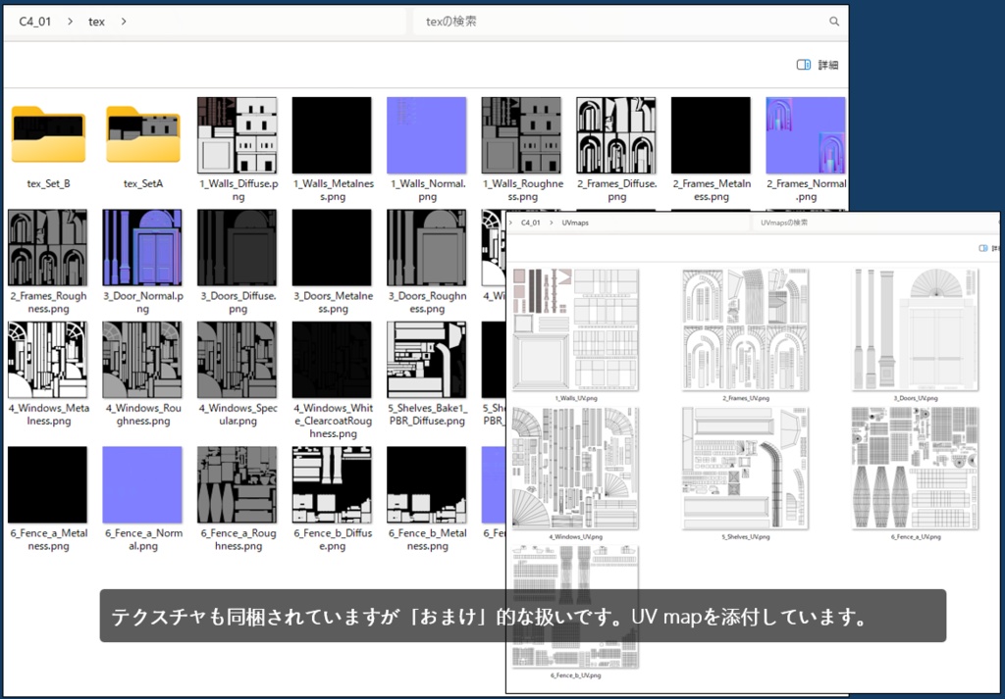Select 4_Windows_Specular.png thumbnail
1005x699 pixels.
click(238, 360)
